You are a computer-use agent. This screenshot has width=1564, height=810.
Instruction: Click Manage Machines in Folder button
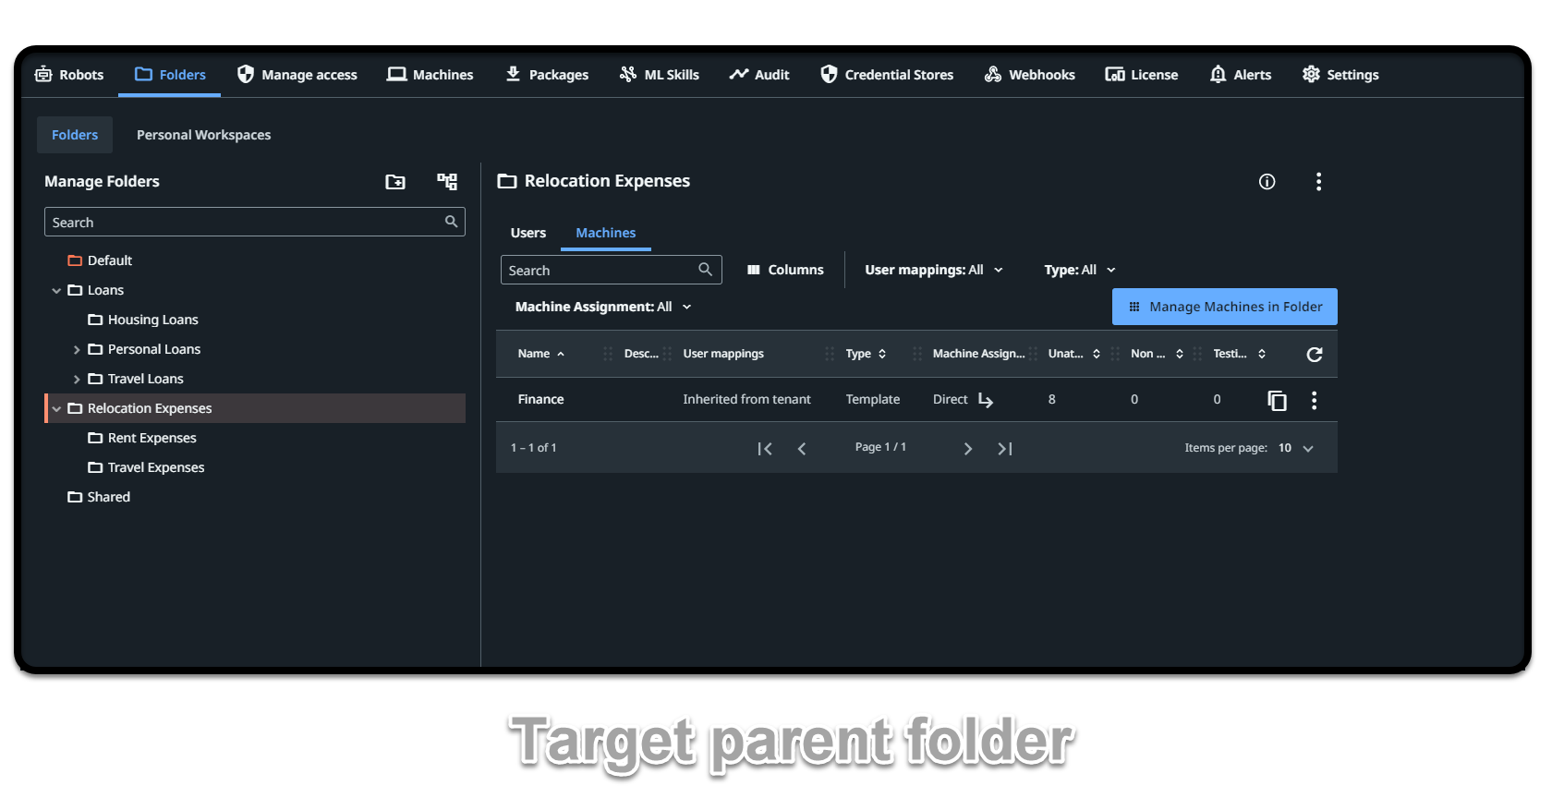point(1224,307)
